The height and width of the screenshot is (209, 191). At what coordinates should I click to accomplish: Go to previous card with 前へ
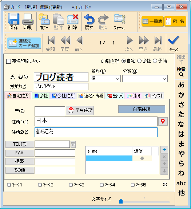tap(79, 44)
